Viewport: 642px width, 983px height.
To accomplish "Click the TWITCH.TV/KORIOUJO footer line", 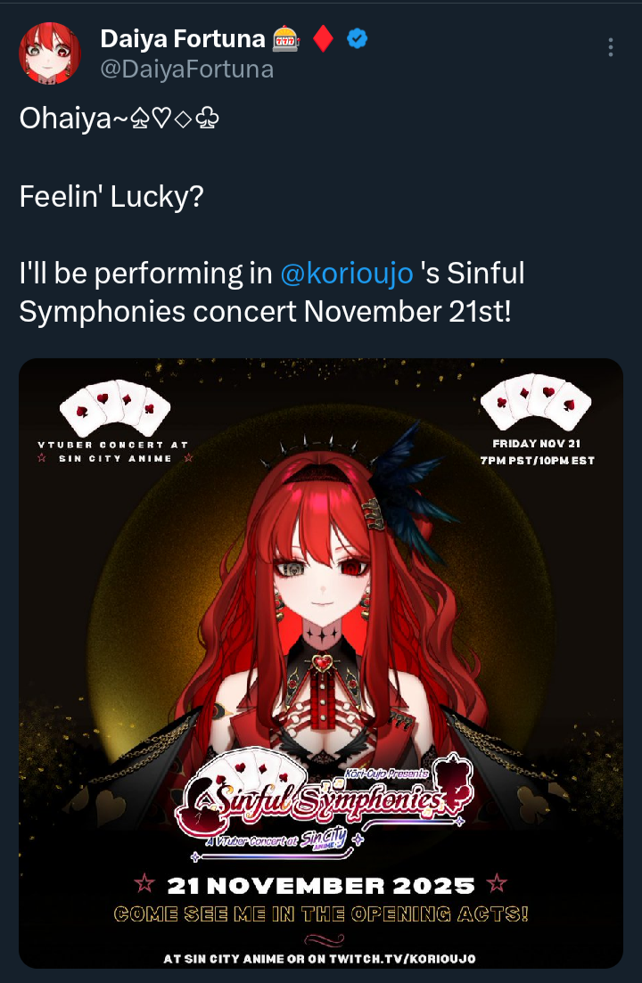I will pos(320,959).
